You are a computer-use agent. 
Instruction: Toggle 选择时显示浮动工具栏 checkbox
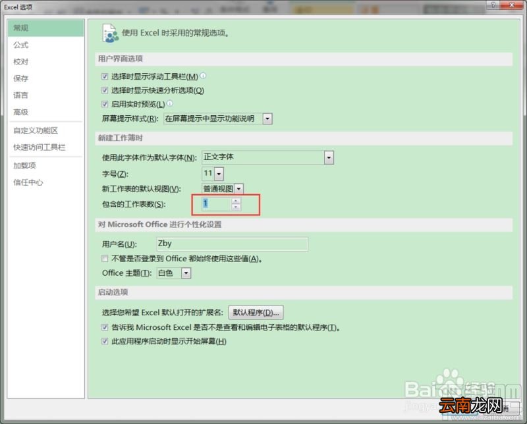(x=105, y=76)
